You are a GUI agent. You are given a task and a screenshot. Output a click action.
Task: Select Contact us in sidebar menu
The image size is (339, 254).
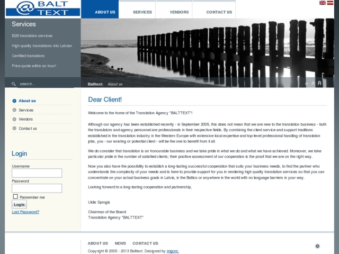point(28,129)
